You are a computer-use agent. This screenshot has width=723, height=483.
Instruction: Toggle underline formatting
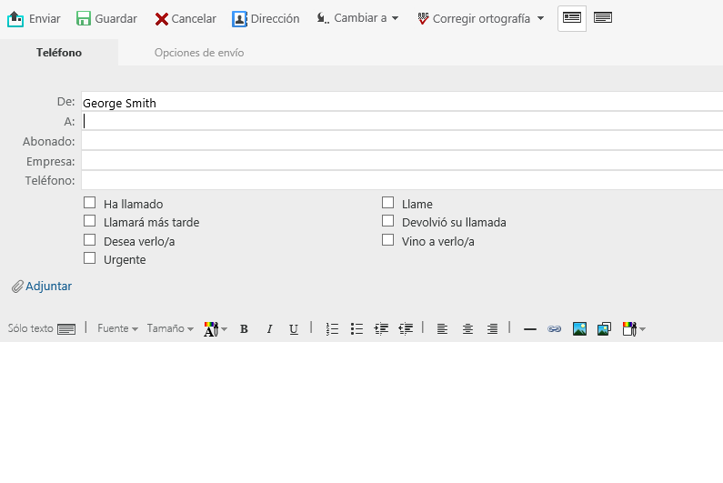click(x=294, y=329)
